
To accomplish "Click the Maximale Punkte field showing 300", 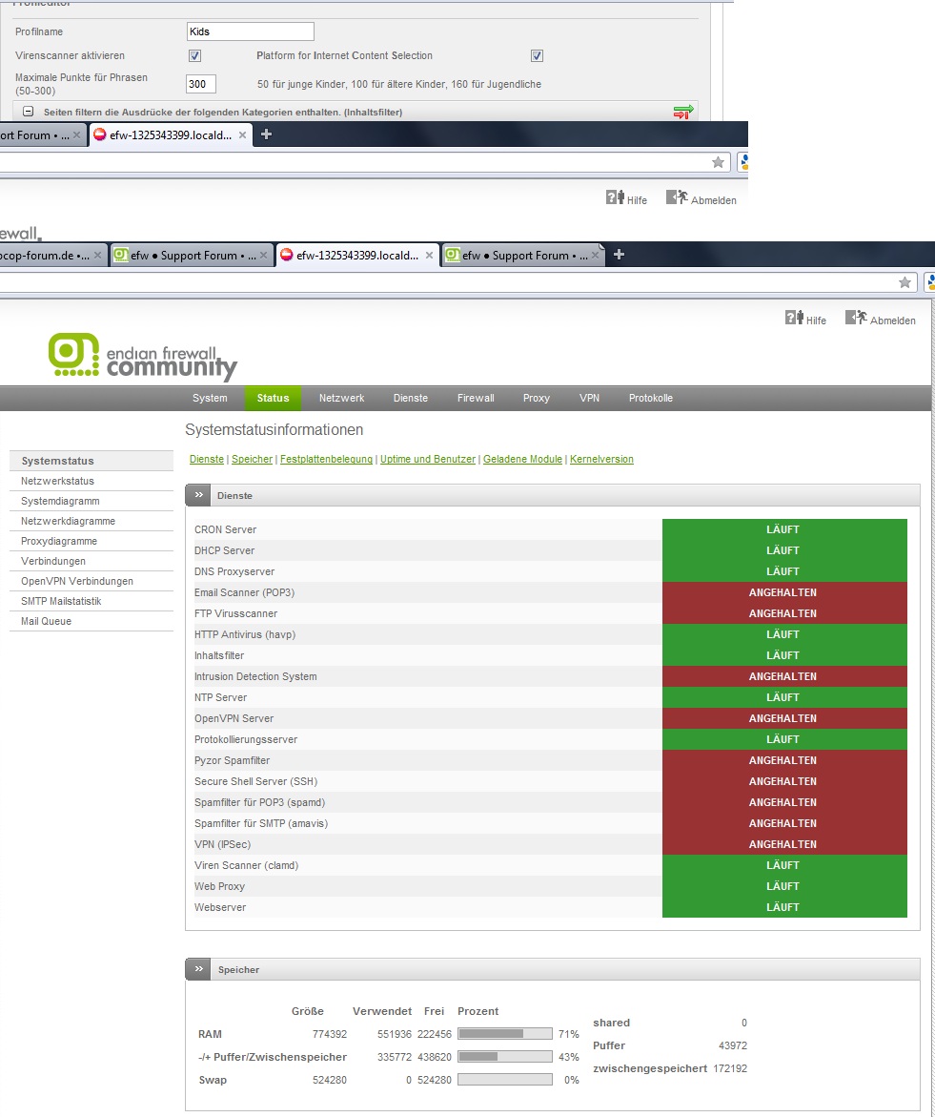I will [201, 84].
